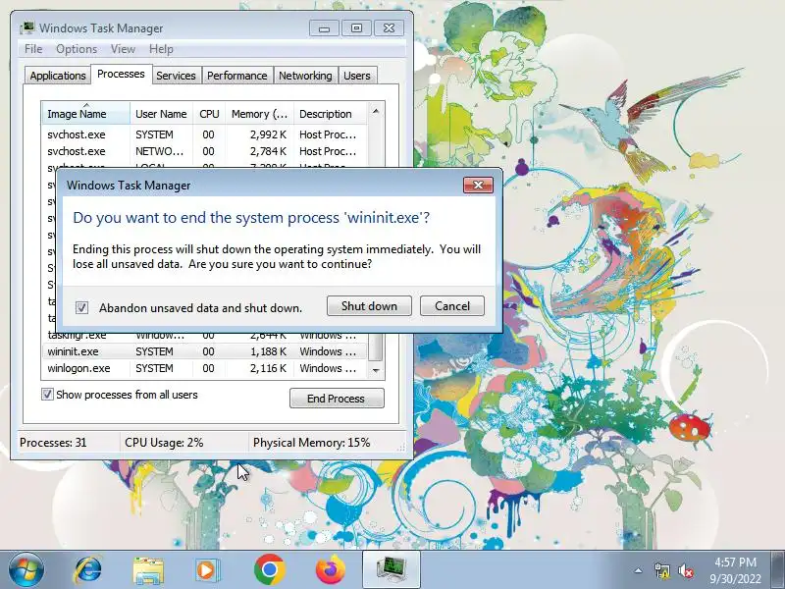Minimize the Windows Task Manager window

point(324,28)
